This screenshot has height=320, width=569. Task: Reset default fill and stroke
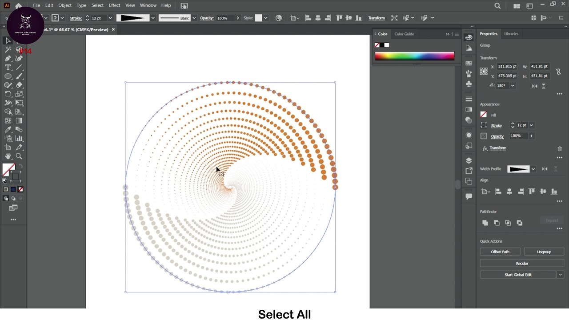(5, 180)
